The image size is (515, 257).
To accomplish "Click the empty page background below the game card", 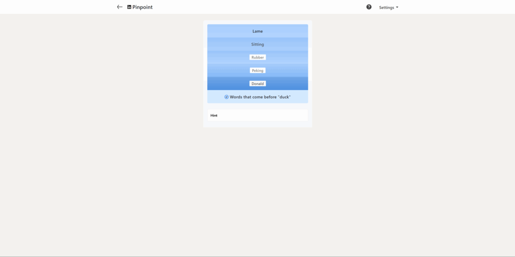I will point(257,191).
